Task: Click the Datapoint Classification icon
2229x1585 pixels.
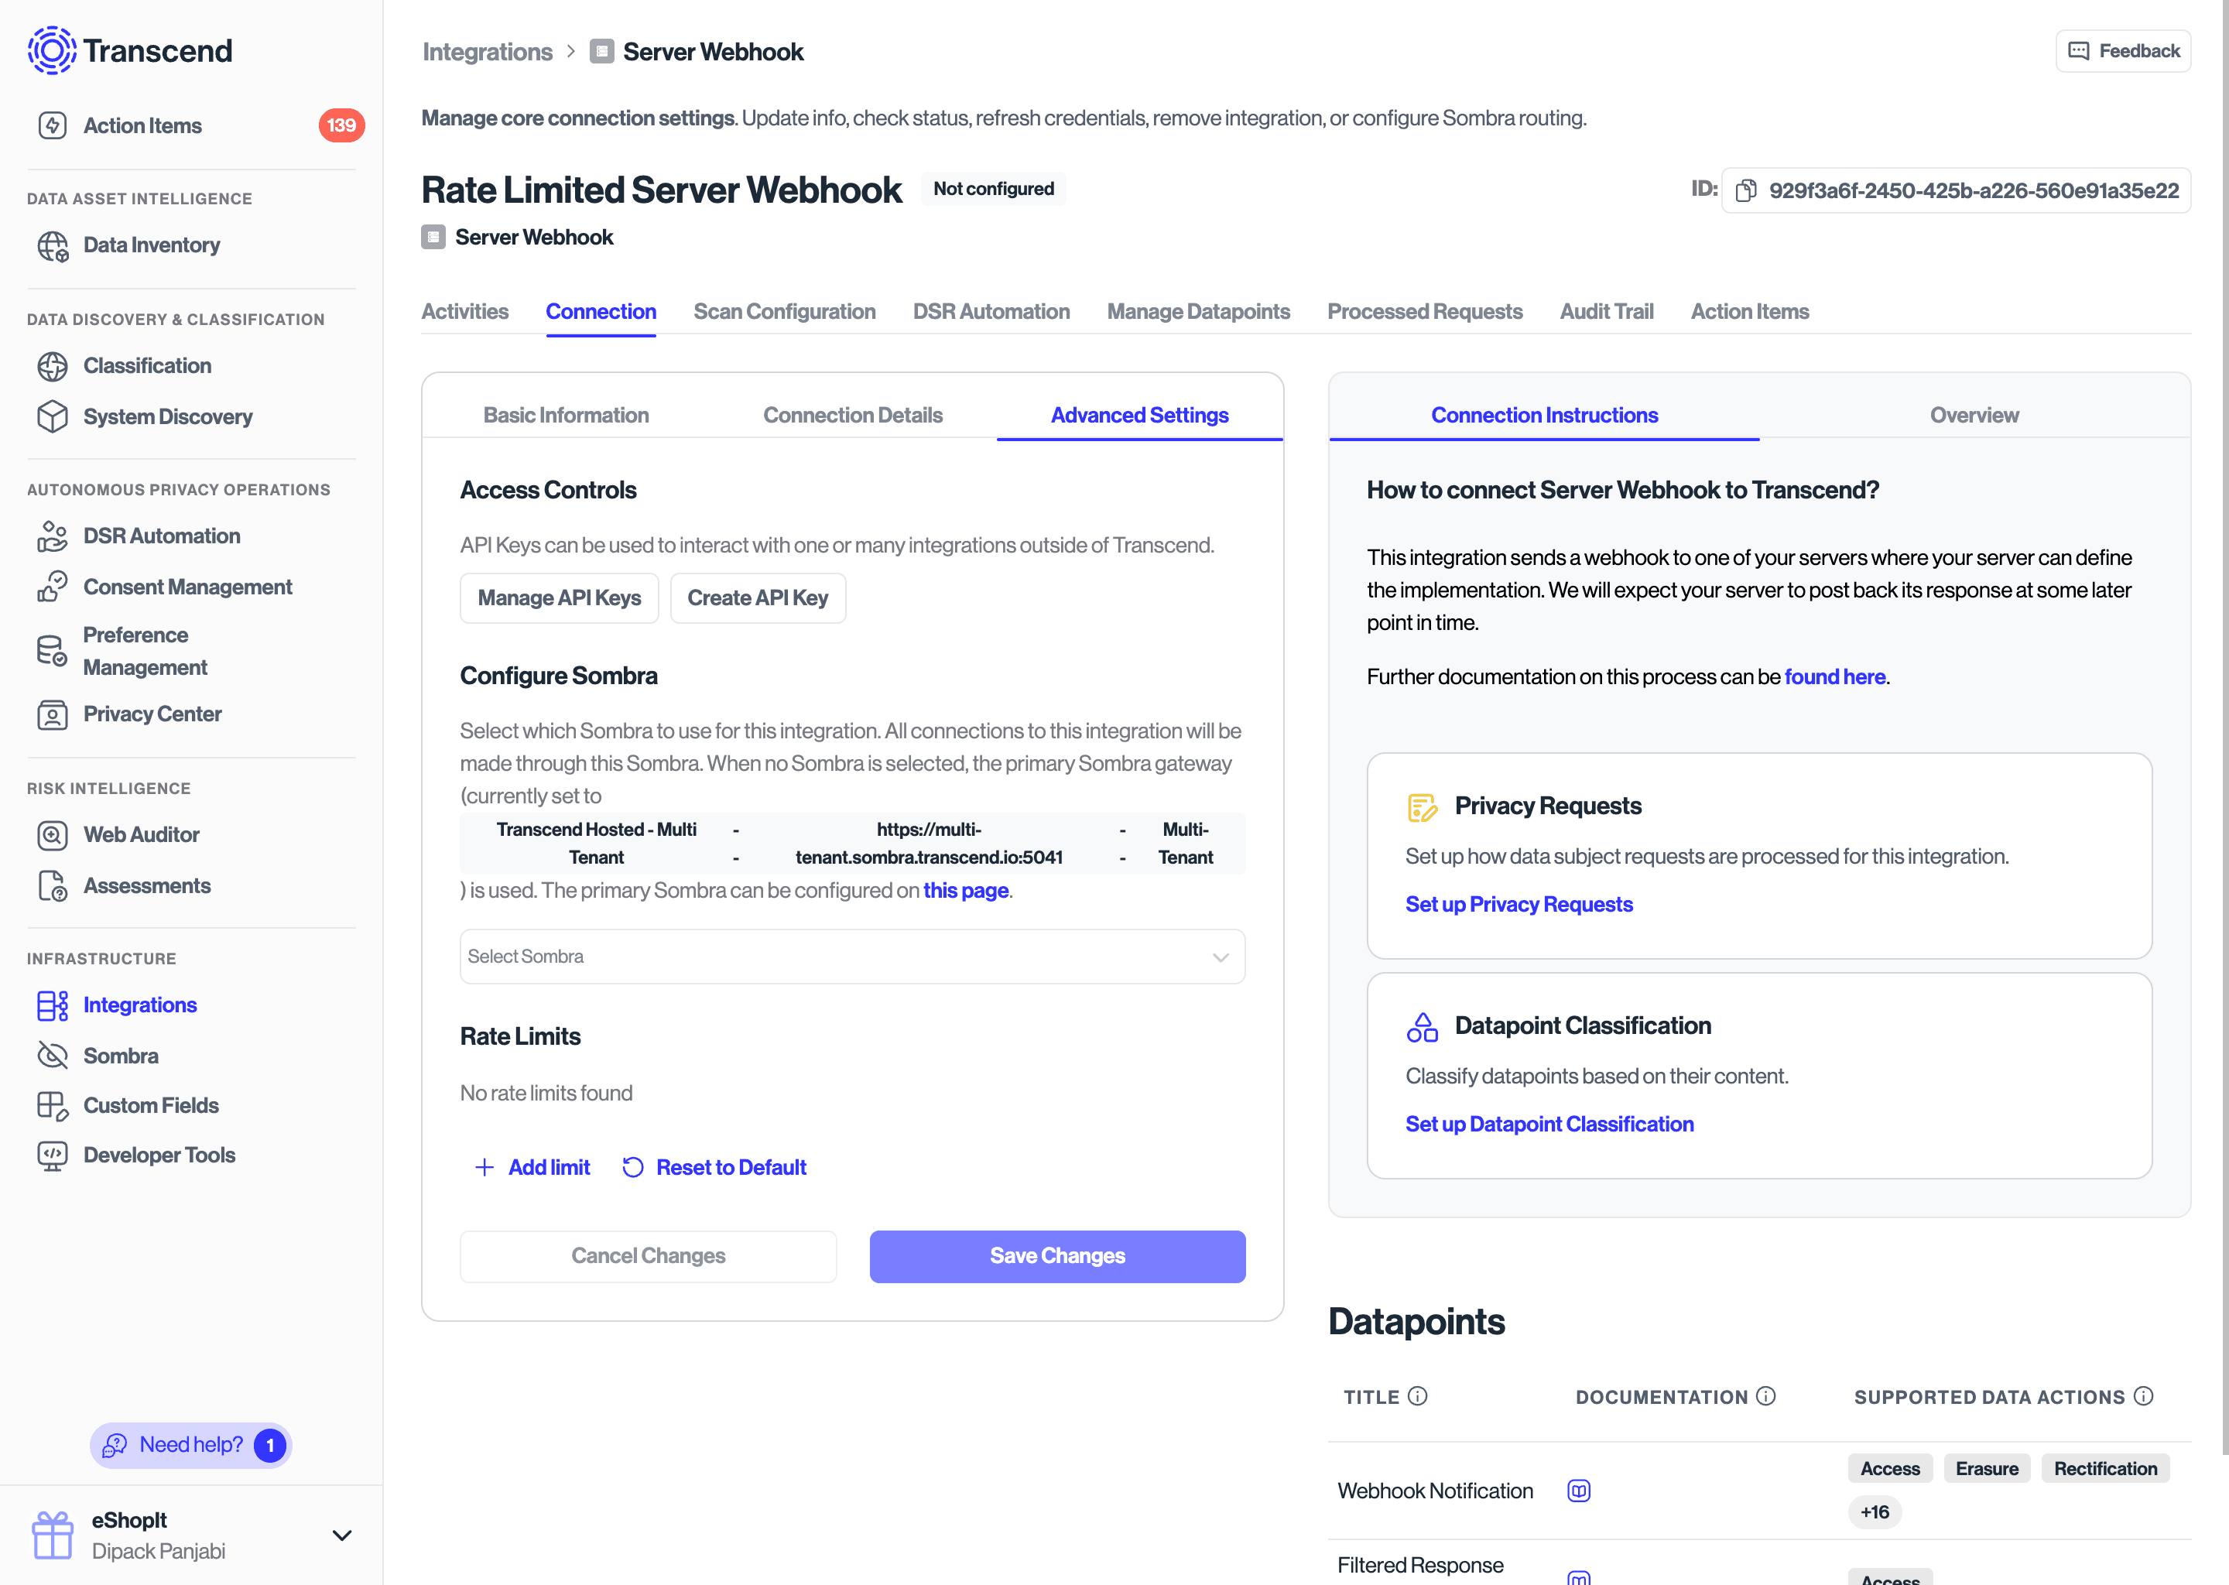Action: (x=1423, y=1025)
